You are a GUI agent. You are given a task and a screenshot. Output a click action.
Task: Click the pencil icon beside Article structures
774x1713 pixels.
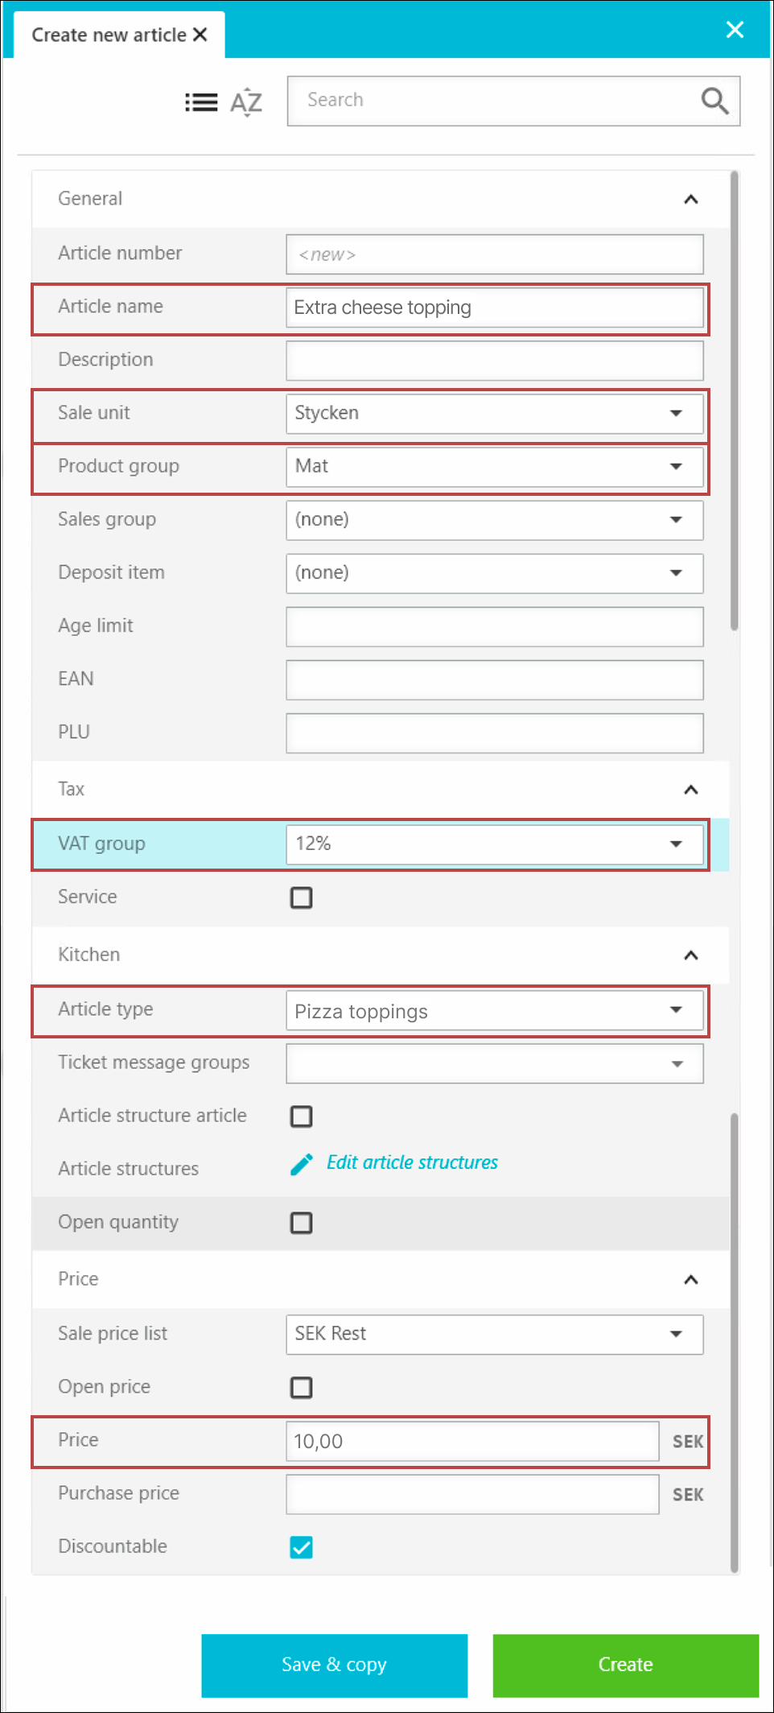[x=302, y=1164]
